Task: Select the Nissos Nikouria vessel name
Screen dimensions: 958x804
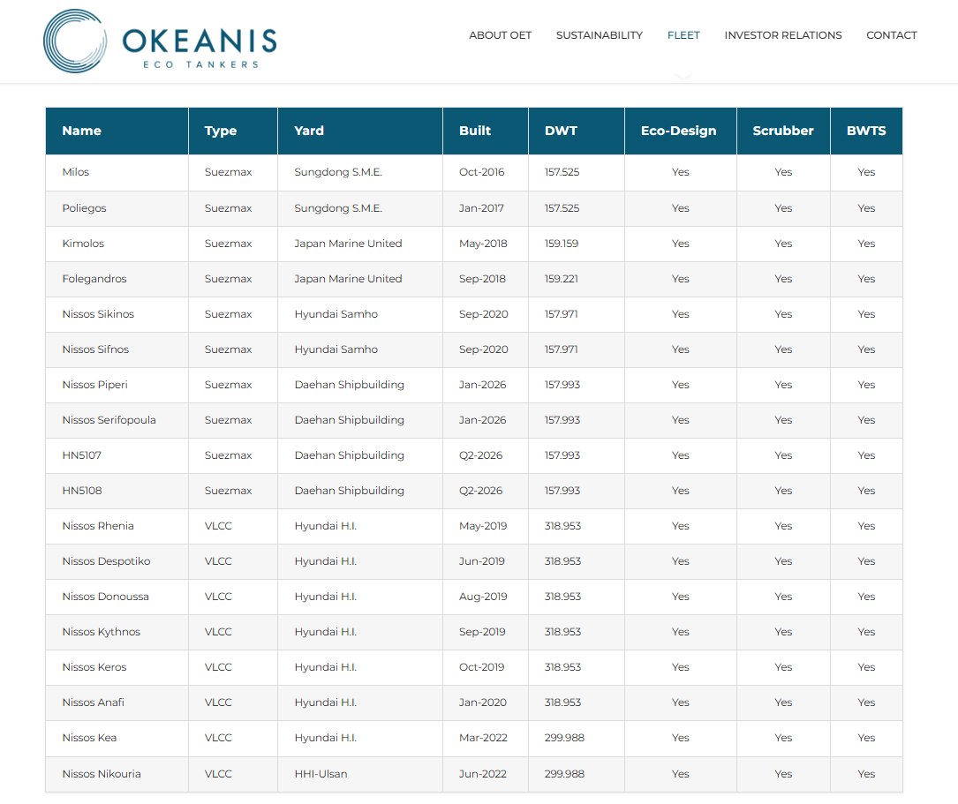Action: coord(102,774)
